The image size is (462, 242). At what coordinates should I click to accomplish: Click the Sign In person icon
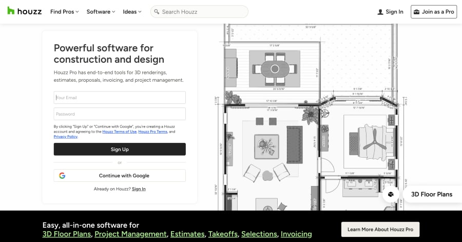tap(380, 12)
